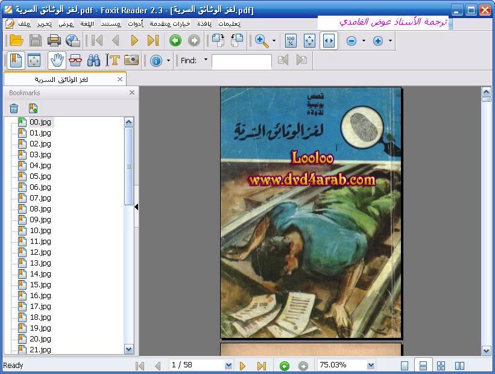Add a new bookmark icon
The width and height of the screenshot is (495, 374).
pos(33,108)
